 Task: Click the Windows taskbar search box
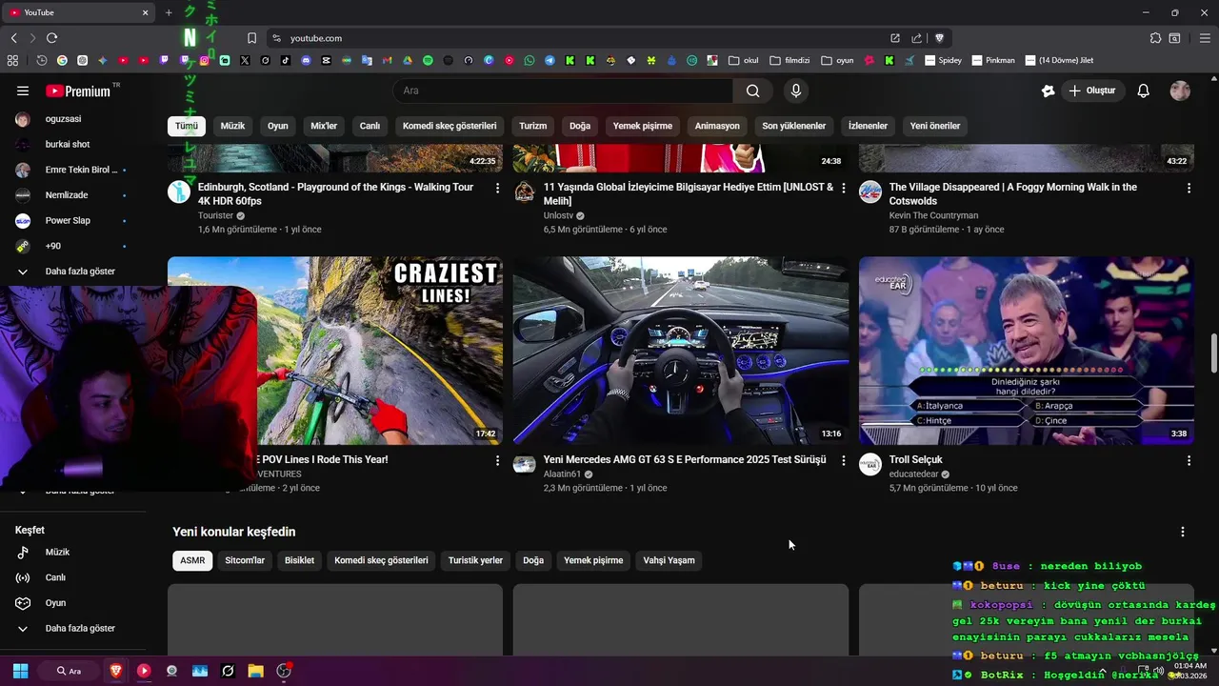(69, 671)
